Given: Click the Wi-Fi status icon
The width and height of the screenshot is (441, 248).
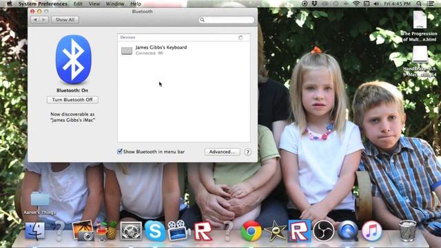Looking at the screenshot, I should pos(356,3).
